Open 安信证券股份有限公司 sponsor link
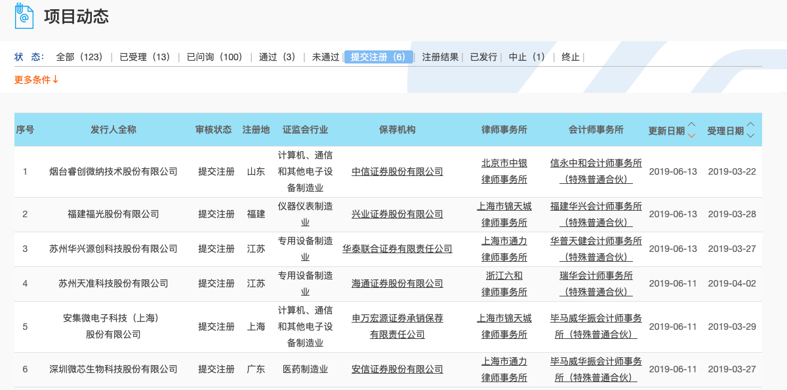 click(397, 370)
